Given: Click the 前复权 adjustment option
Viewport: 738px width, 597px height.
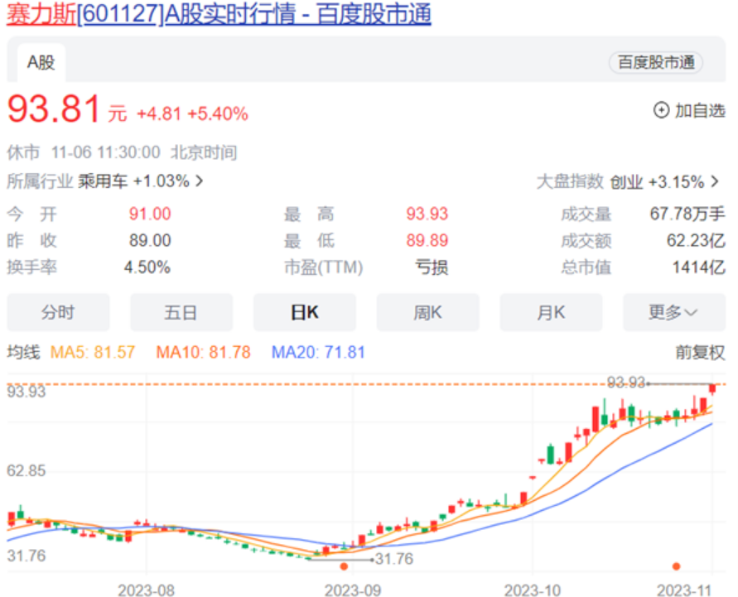Looking at the screenshot, I should point(700,352).
